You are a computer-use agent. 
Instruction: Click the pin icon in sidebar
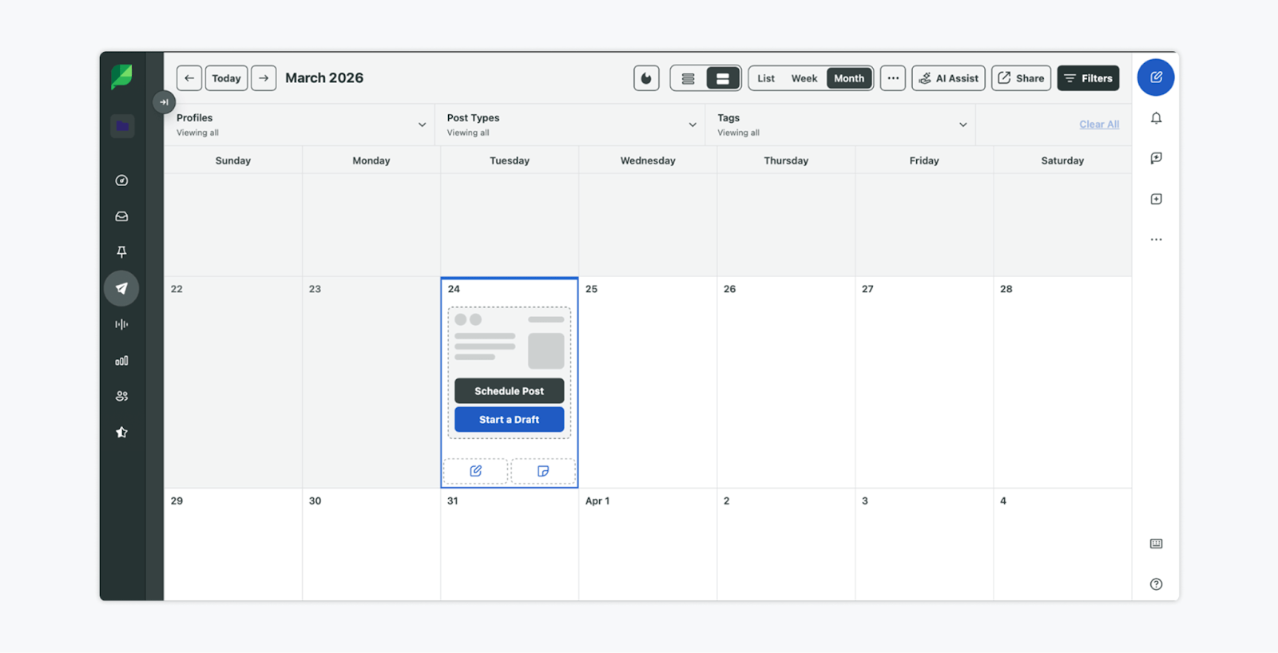121,252
